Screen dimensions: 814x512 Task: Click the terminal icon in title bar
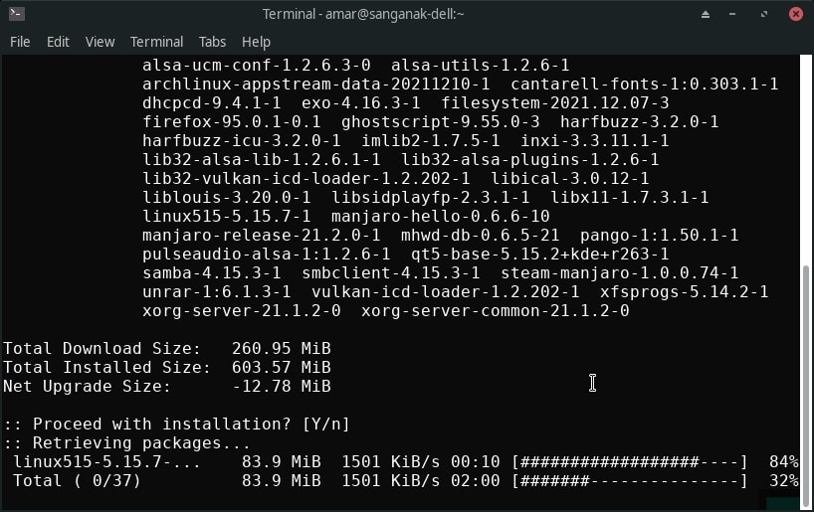17,14
